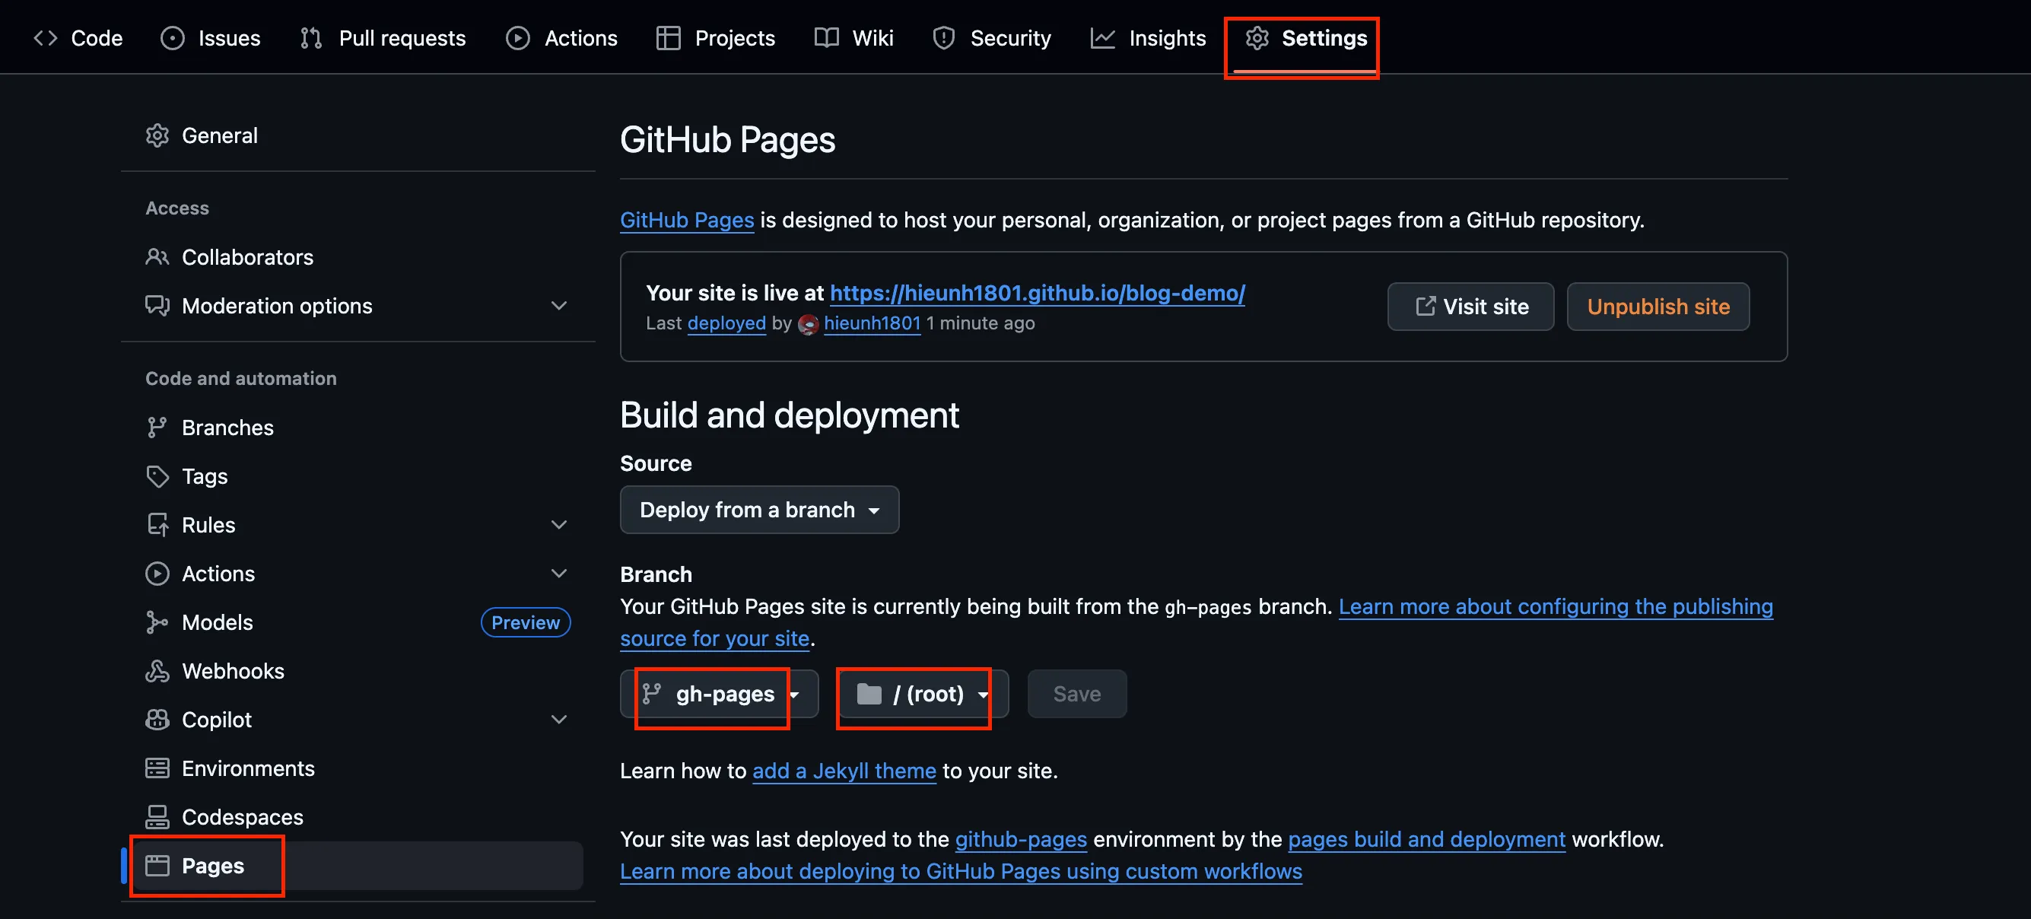Click the Models icon in sidebar
Image resolution: width=2031 pixels, height=919 pixels.
coord(157,622)
